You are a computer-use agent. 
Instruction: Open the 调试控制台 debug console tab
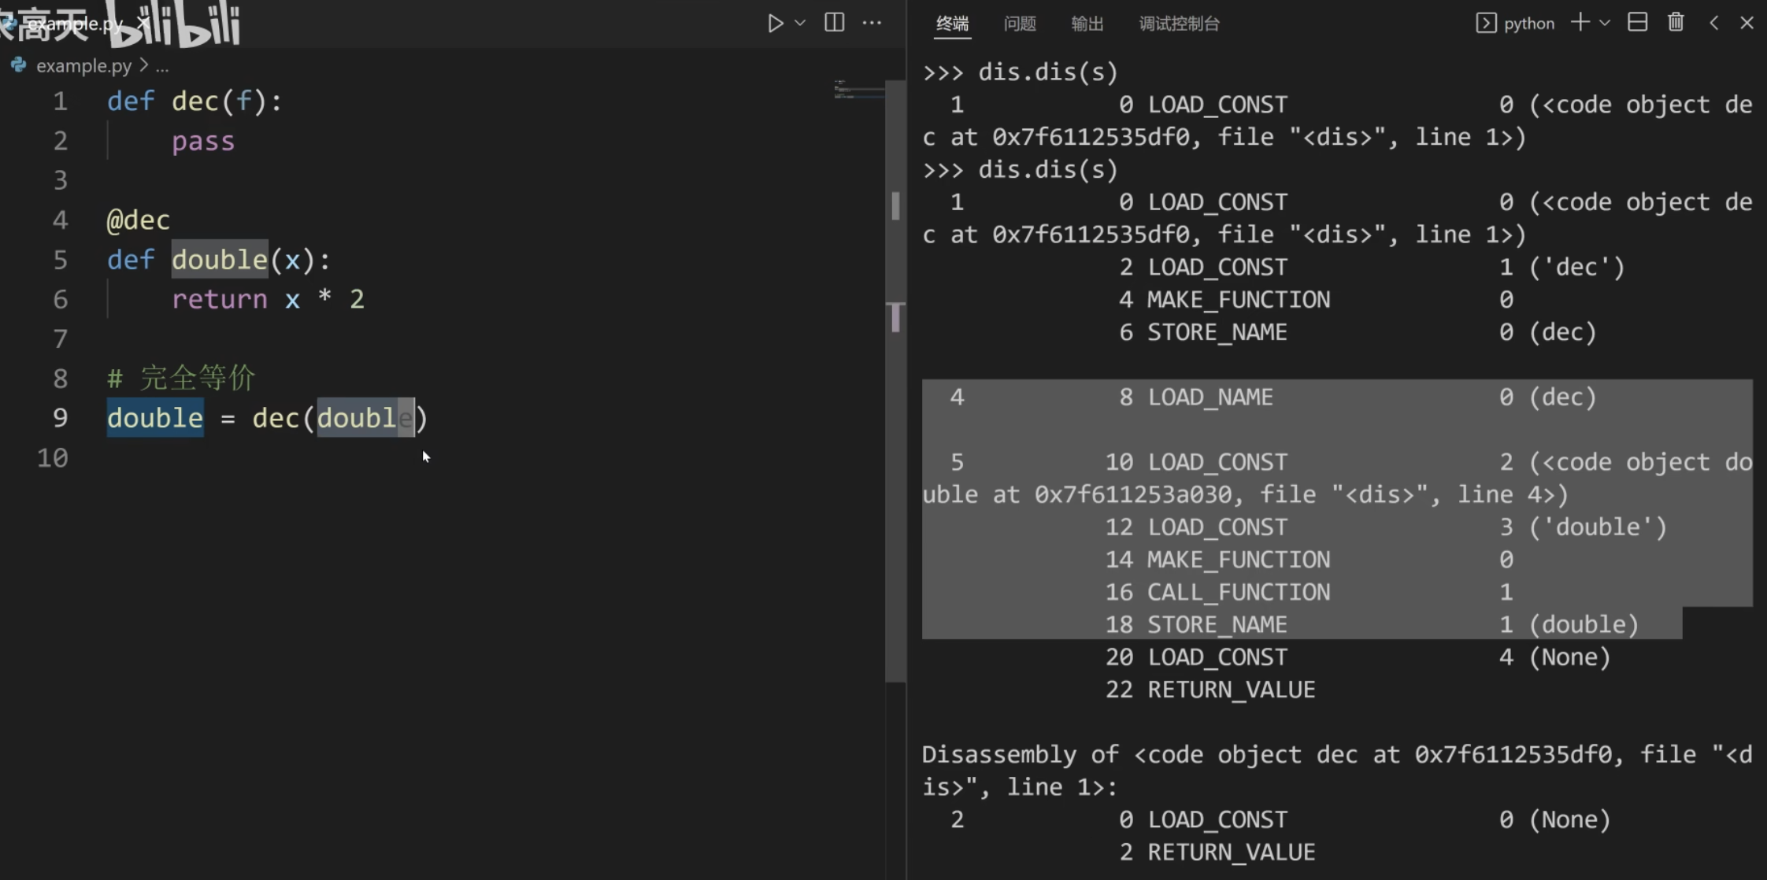[x=1179, y=24]
